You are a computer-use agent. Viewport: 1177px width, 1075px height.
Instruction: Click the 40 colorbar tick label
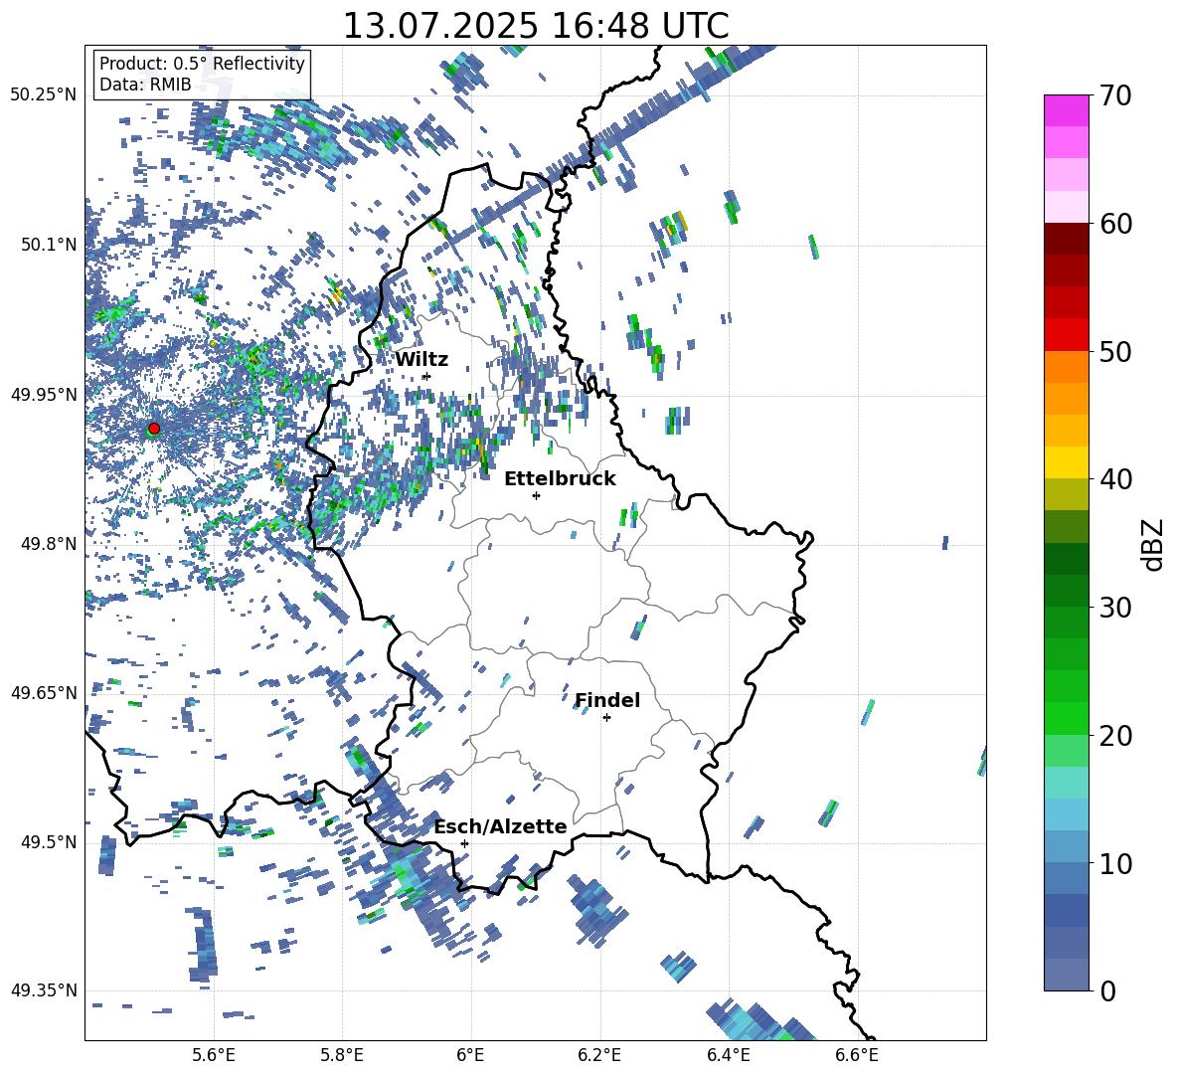click(1115, 479)
